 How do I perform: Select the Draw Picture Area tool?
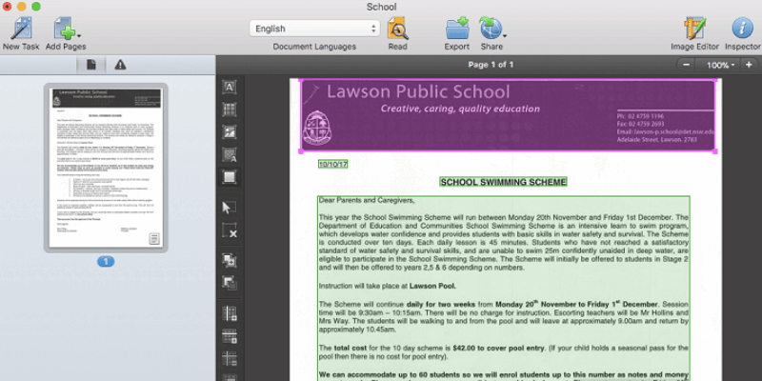tap(230, 131)
